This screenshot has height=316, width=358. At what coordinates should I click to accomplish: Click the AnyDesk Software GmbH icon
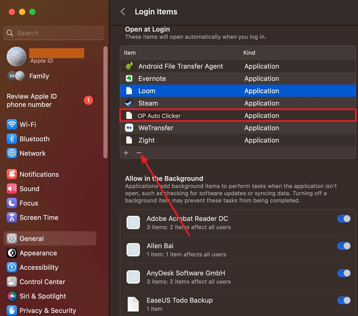click(133, 277)
